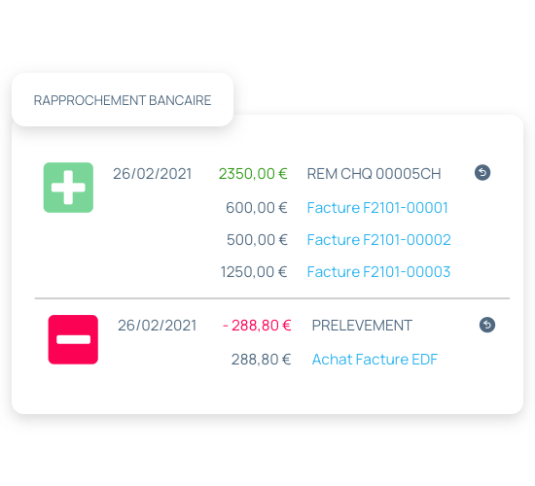
Task: Click the green plus credit icon
Action: pos(68,188)
